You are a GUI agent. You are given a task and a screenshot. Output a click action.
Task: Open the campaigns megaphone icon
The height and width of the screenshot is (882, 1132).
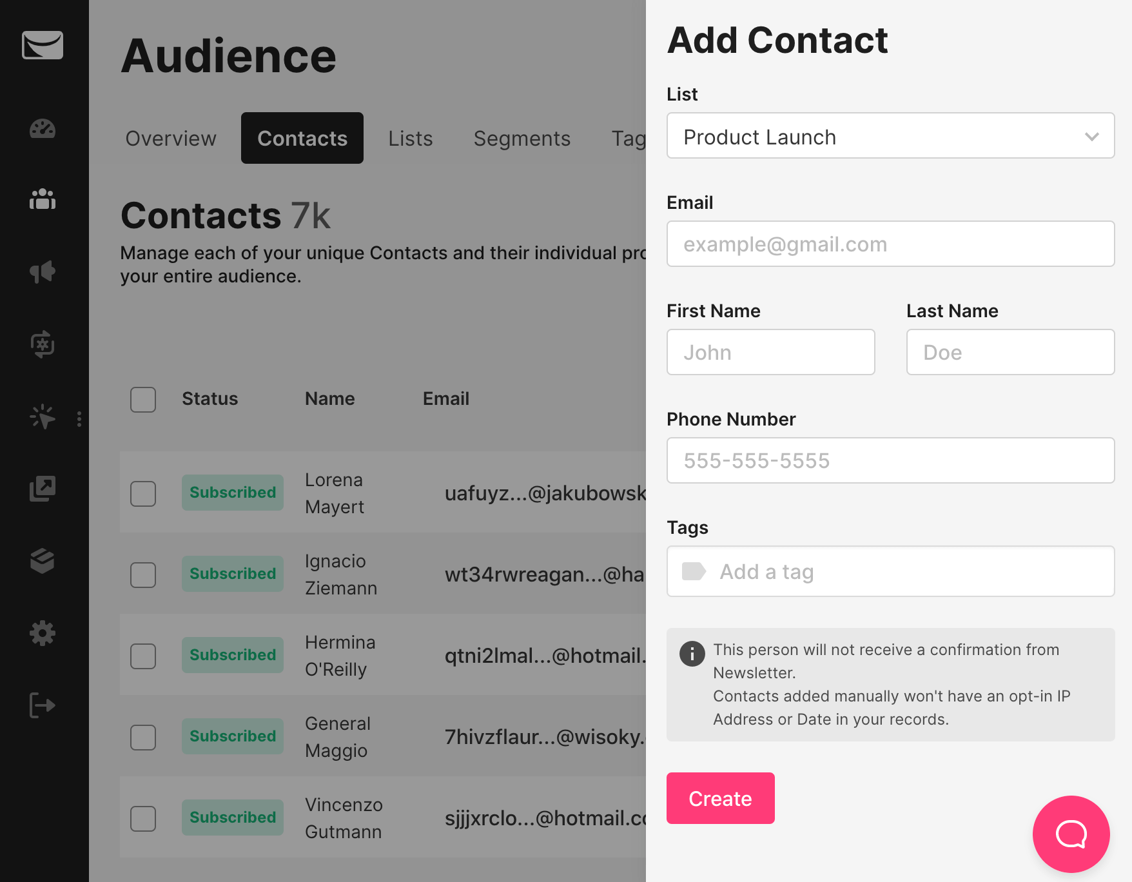(43, 272)
